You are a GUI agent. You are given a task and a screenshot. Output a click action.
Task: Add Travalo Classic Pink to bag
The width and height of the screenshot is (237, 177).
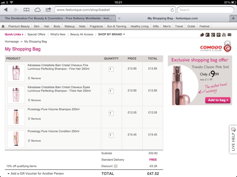(x=218, y=100)
